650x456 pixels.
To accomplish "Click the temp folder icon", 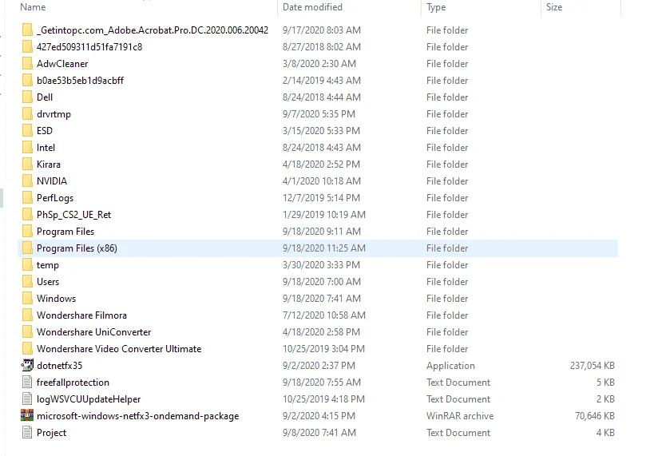I will 27,264.
